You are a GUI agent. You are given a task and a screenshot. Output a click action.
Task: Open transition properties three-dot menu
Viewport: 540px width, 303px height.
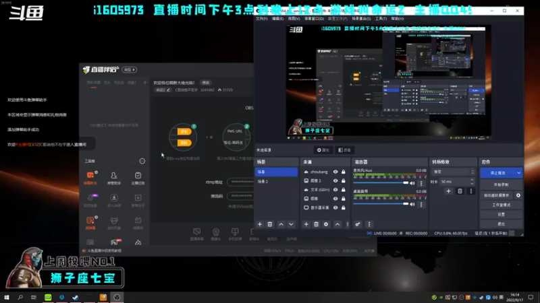(x=470, y=191)
